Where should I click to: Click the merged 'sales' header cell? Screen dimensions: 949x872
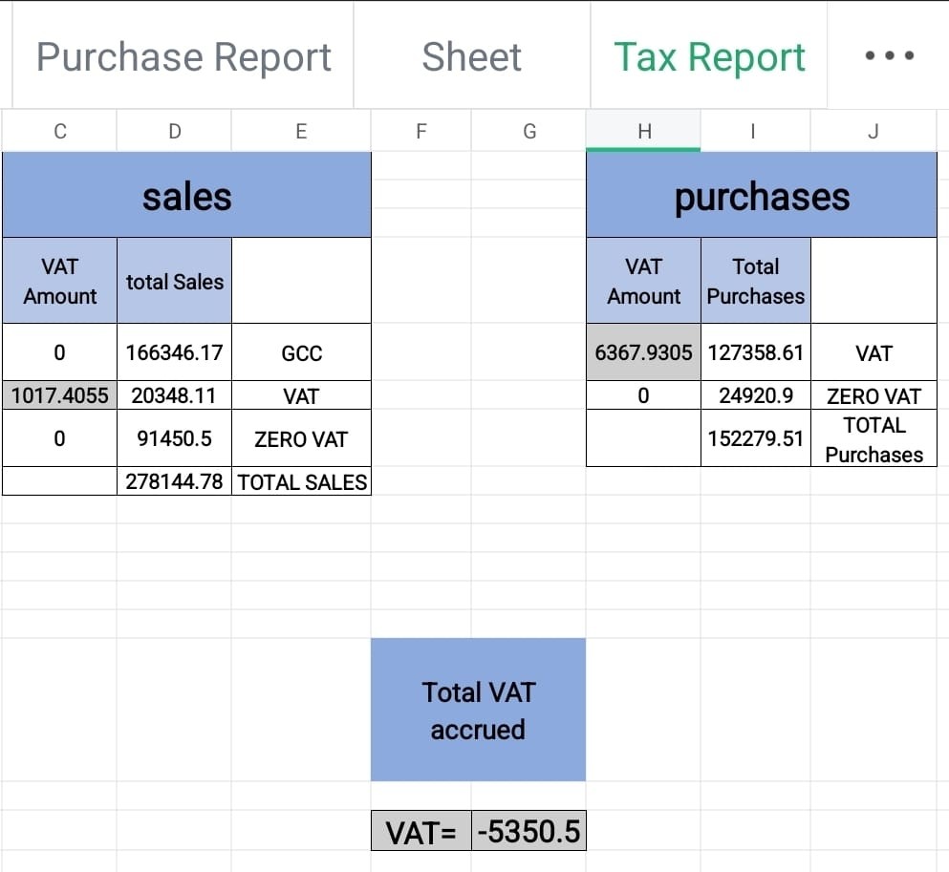(x=186, y=196)
